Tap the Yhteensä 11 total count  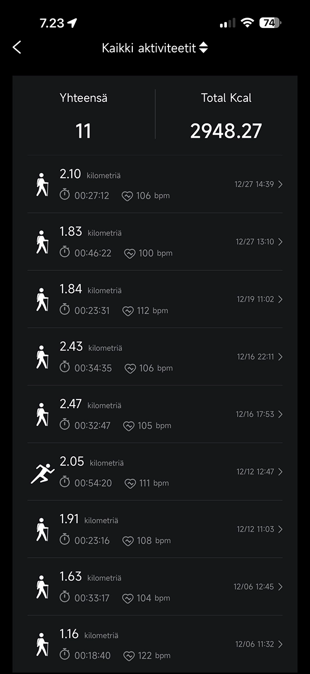tap(83, 117)
